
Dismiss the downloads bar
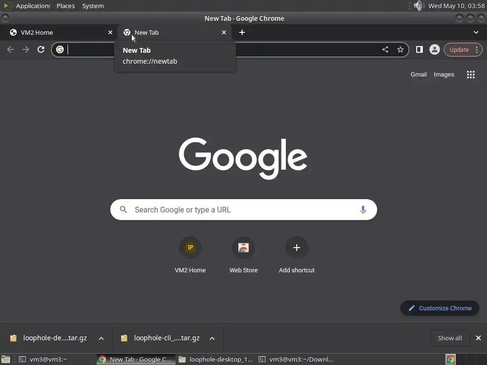478,338
